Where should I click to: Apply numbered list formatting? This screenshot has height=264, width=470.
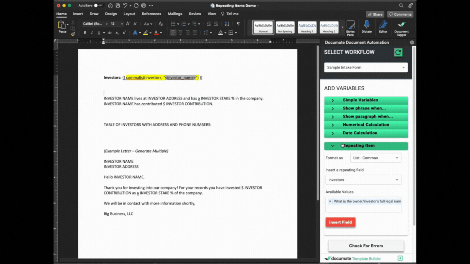pyautogui.click(x=184, y=24)
